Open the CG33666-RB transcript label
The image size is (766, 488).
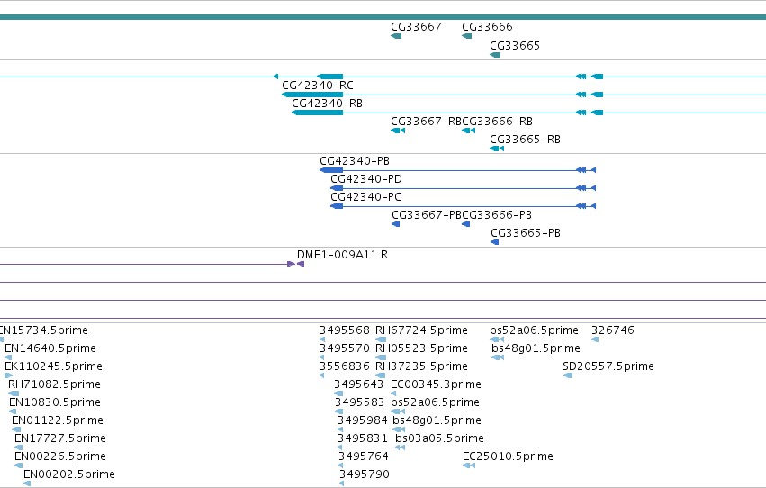(x=497, y=122)
